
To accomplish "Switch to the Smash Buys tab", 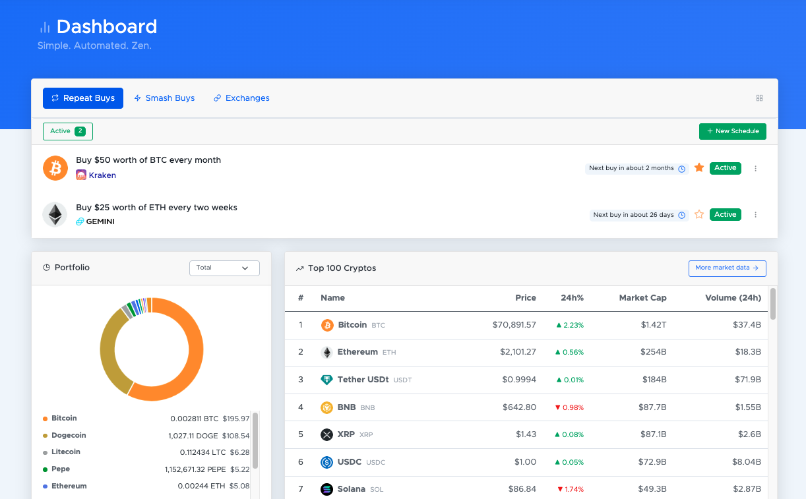I will (164, 98).
